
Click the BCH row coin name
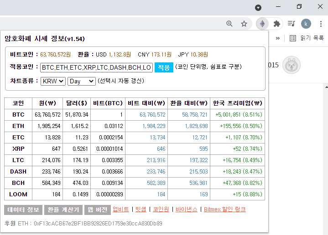(18, 183)
